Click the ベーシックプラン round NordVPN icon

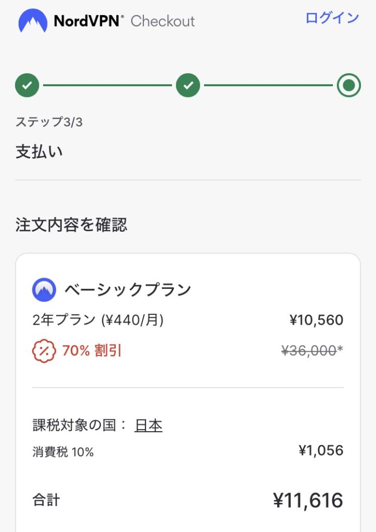(x=44, y=290)
